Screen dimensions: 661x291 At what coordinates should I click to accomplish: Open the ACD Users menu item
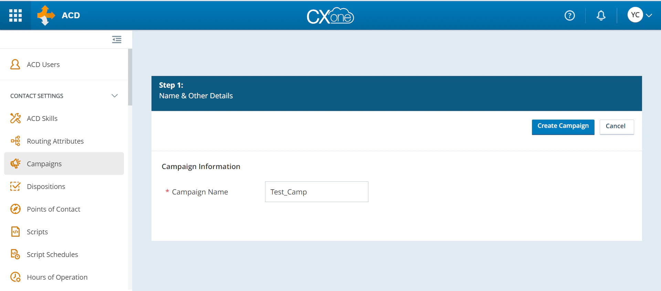click(x=64, y=65)
